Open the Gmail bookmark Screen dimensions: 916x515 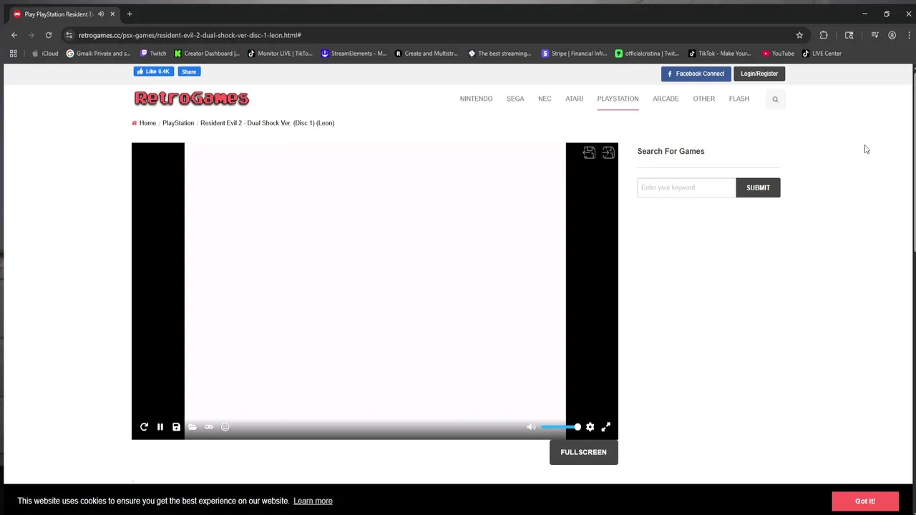pyautogui.click(x=98, y=54)
